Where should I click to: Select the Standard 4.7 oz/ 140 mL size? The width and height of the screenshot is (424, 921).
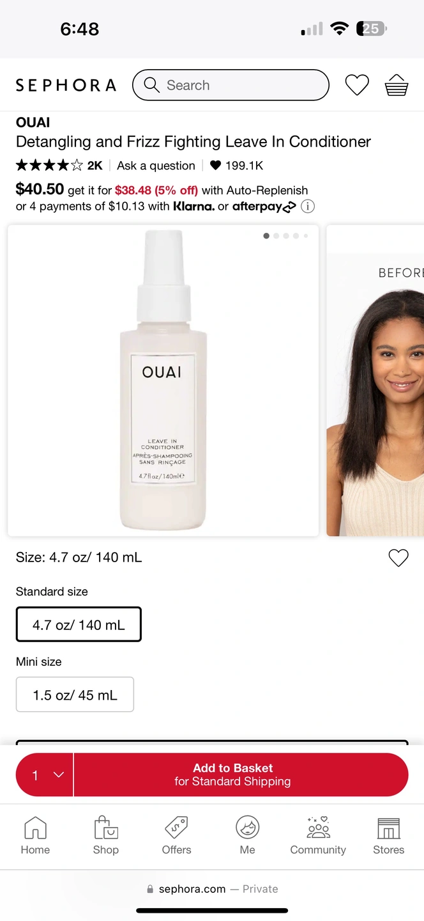click(79, 624)
